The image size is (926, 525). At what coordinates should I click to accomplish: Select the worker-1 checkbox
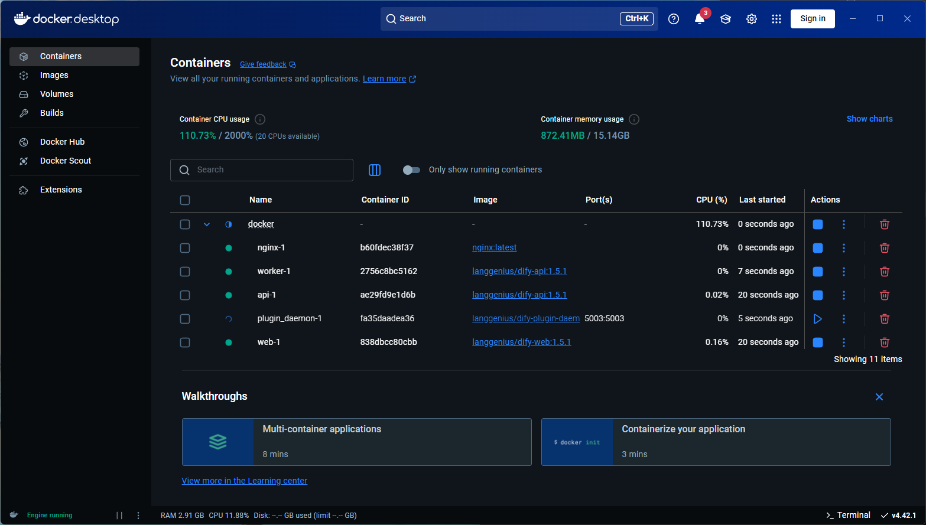tap(185, 272)
